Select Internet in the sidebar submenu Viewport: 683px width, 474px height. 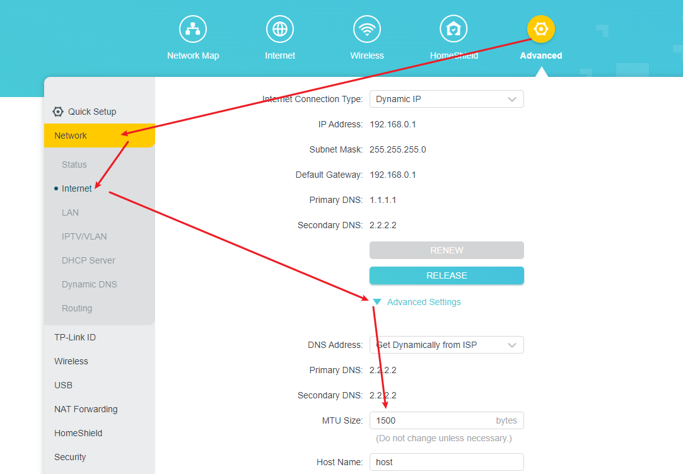pyautogui.click(x=77, y=188)
